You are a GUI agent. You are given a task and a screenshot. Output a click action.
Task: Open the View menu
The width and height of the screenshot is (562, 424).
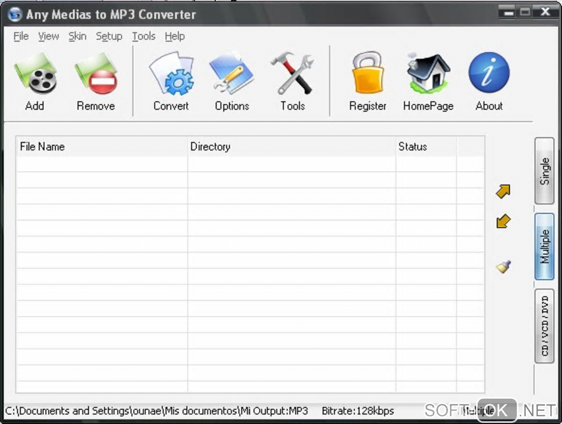48,36
